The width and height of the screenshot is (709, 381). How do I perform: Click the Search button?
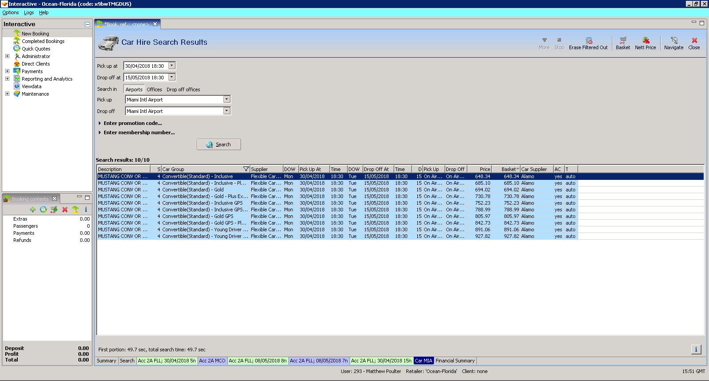tap(219, 144)
